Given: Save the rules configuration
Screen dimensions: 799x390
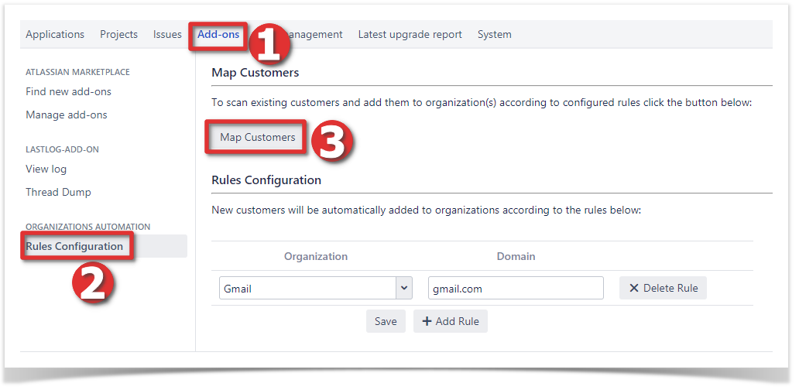Looking at the screenshot, I should tap(386, 321).
